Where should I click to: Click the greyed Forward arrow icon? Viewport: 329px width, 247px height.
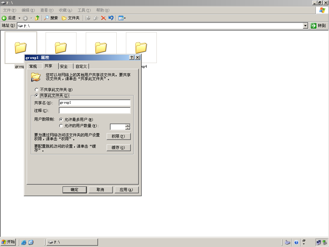(25, 18)
